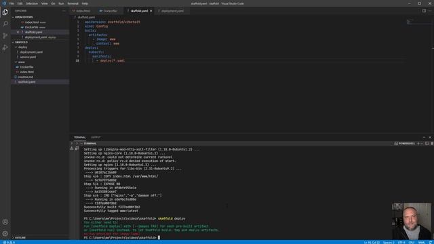Open the View menu
This screenshot has width=434, height=244.
coord(44,3)
